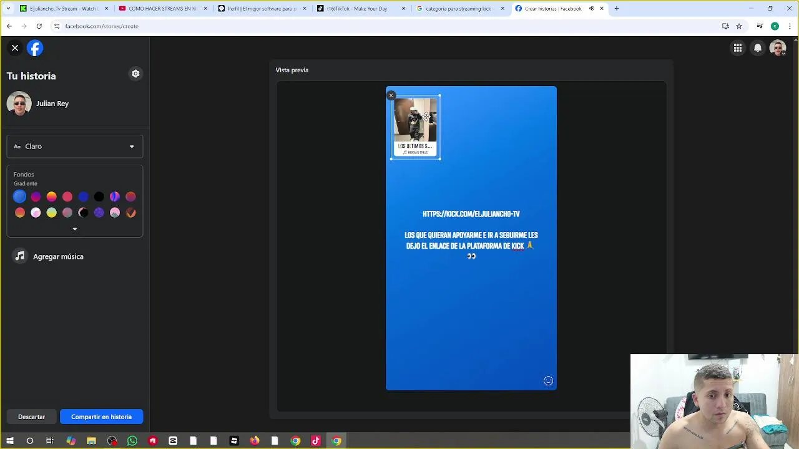Screen dimensions: 799x449
Task: Reload the Facebook page
Action: pyautogui.click(x=39, y=26)
